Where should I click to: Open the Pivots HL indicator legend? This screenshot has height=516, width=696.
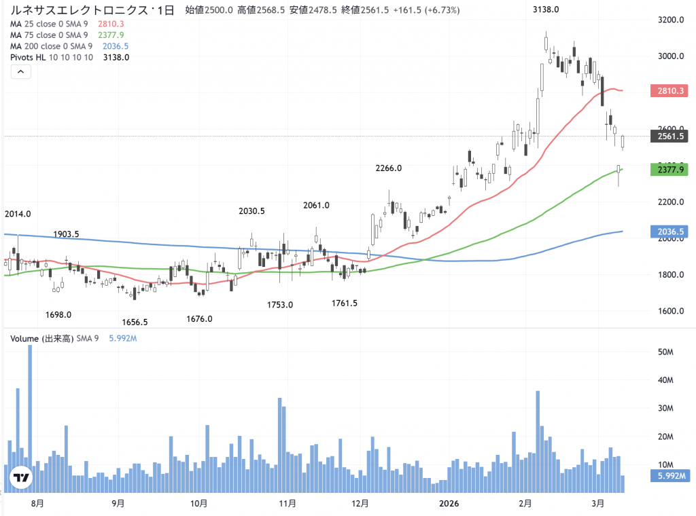click(52, 58)
